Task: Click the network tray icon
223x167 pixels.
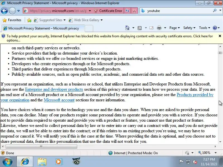Action: 188,162
